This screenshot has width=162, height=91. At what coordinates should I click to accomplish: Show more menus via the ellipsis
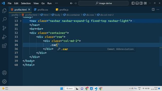click(56, 3)
